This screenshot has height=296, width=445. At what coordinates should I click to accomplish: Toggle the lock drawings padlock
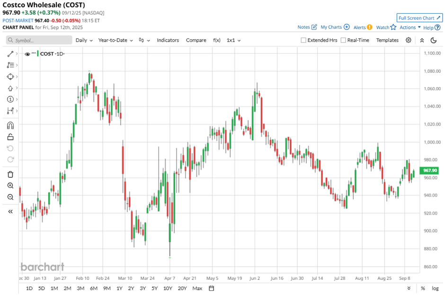10,137
